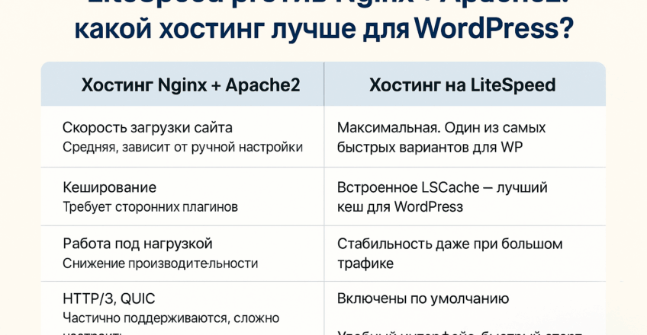
Task: Click the heading "какой хостинг лучше для WordPress?"
Action: tap(324, 30)
